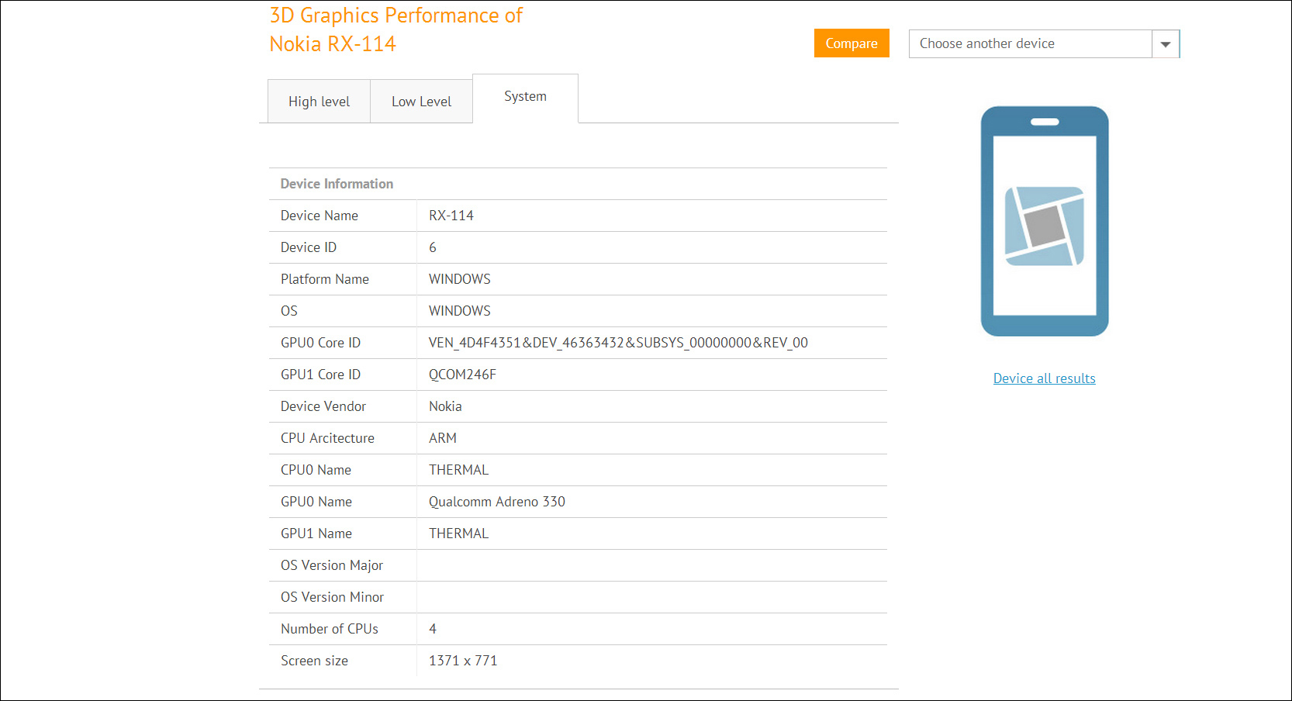
Task: Click the CPU Arcitecture value 'ARM'
Action: (x=443, y=438)
